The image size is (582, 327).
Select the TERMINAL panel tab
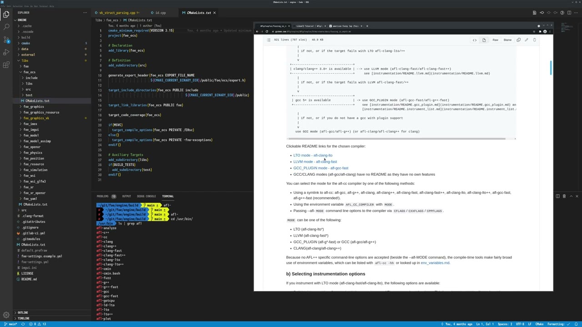168,196
